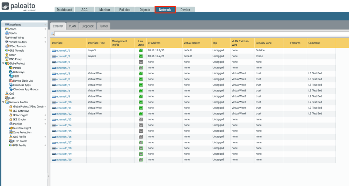Open the ethernet1/12 interface link

tap(64, 114)
